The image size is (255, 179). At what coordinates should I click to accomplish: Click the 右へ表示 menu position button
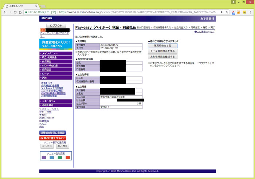[x=63, y=146]
